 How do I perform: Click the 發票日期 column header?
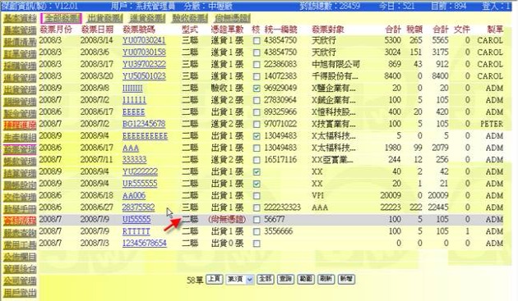pyautogui.click(x=97, y=30)
